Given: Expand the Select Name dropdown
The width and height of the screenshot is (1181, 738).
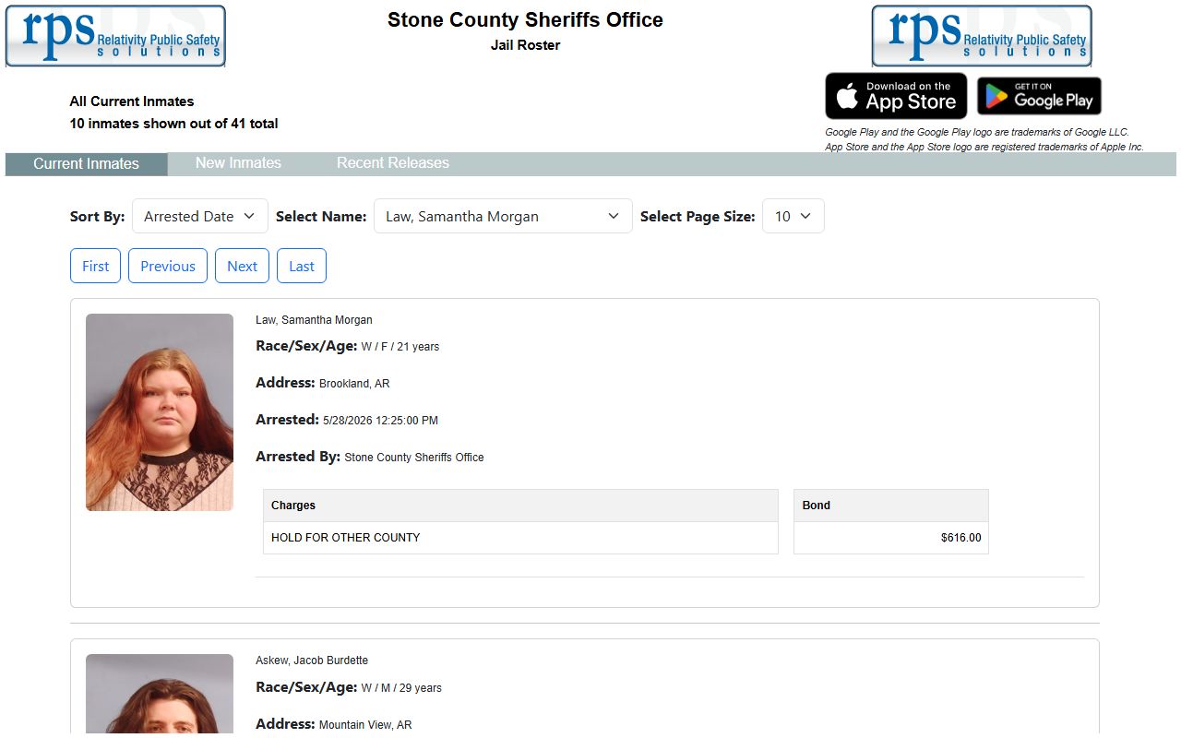Looking at the screenshot, I should click(503, 216).
